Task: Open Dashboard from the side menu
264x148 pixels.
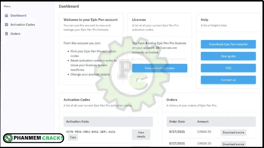Action: click(x=18, y=15)
